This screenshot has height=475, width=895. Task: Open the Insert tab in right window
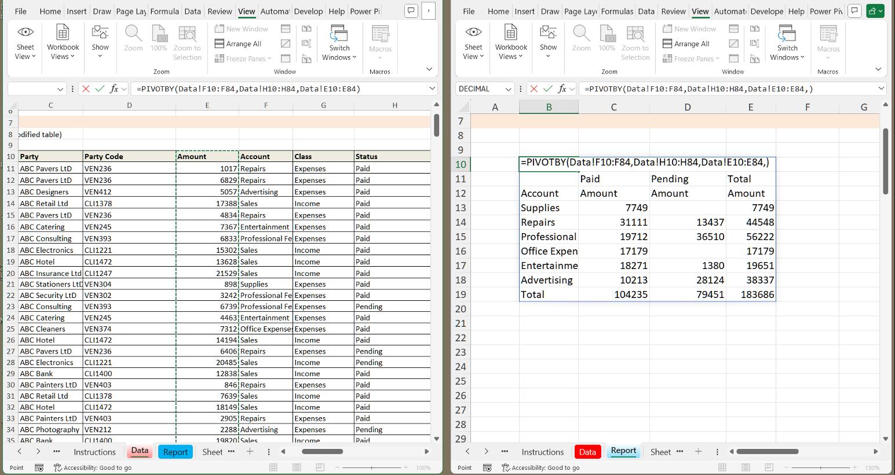coord(525,12)
